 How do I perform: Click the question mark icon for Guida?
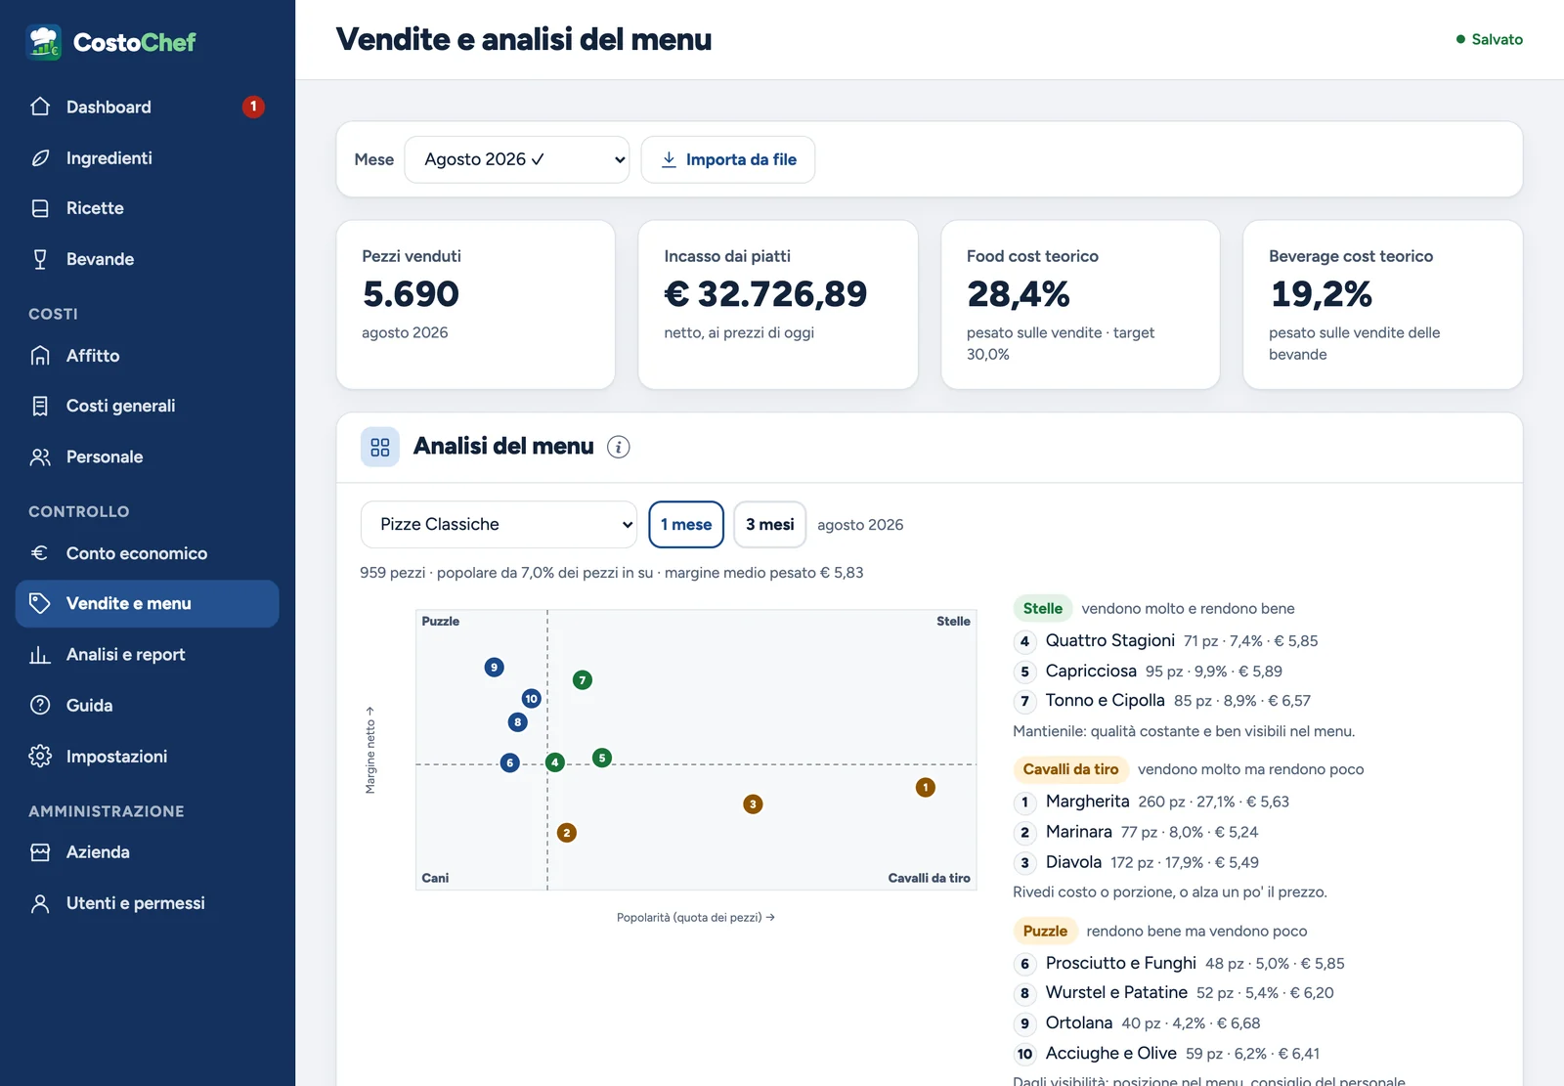(40, 705)
